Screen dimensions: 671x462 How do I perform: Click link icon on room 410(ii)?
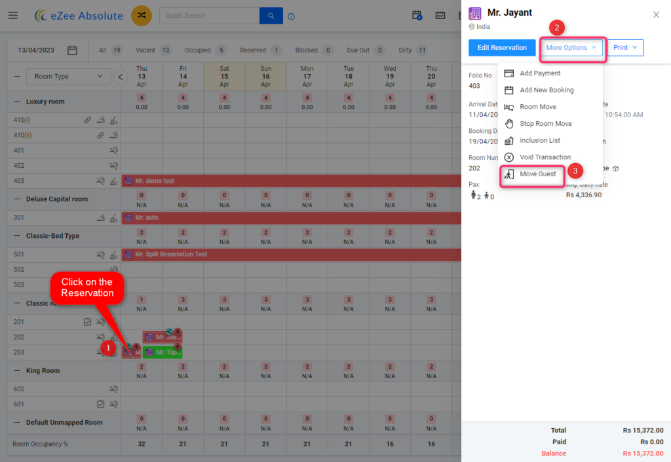tap(100, 135)
